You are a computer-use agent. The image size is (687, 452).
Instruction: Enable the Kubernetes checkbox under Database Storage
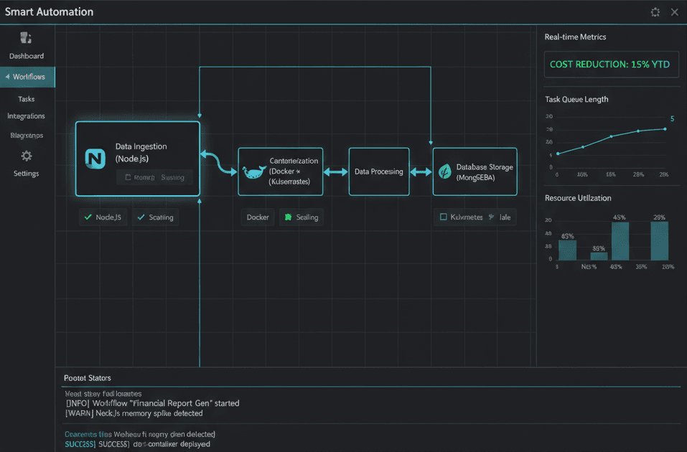click(x=444, y=217)
